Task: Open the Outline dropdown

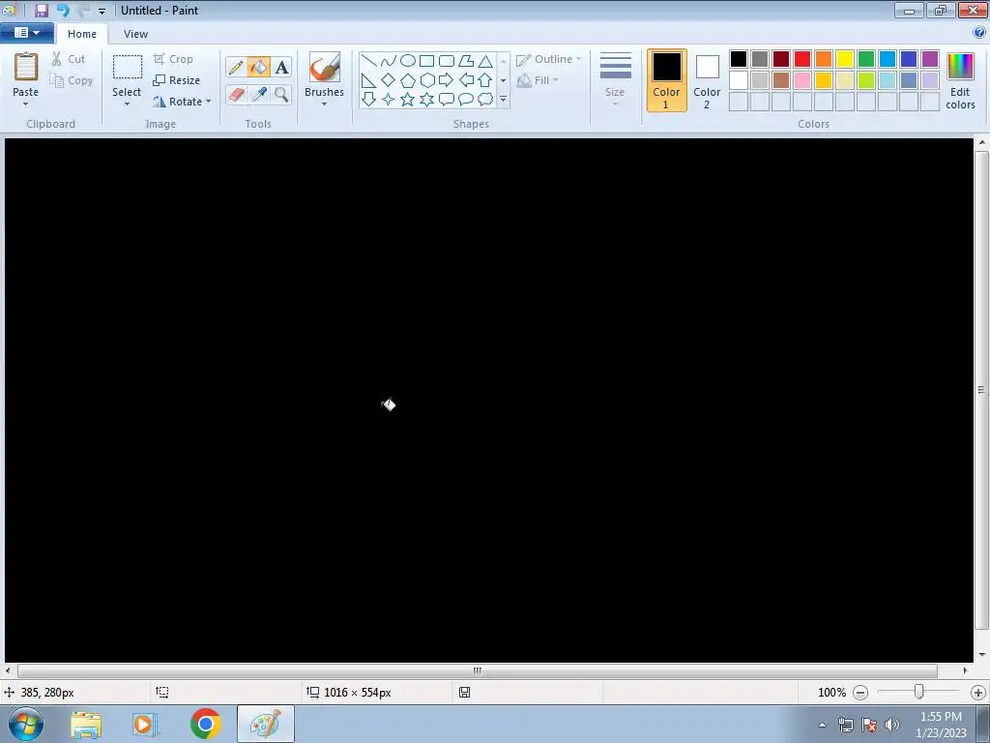Action: click(x=549, y=59)
